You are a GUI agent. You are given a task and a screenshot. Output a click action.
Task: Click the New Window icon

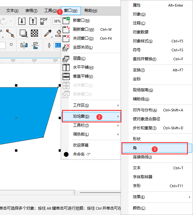click(66, 21)
